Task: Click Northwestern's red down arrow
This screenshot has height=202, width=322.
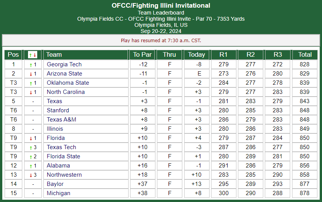Action: [31, 175]
